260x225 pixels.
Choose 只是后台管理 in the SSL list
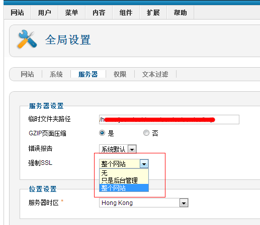point(124,180)
